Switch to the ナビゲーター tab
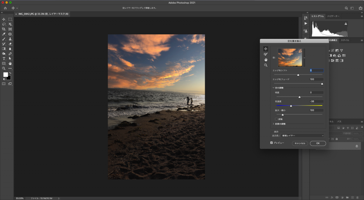 333,16
